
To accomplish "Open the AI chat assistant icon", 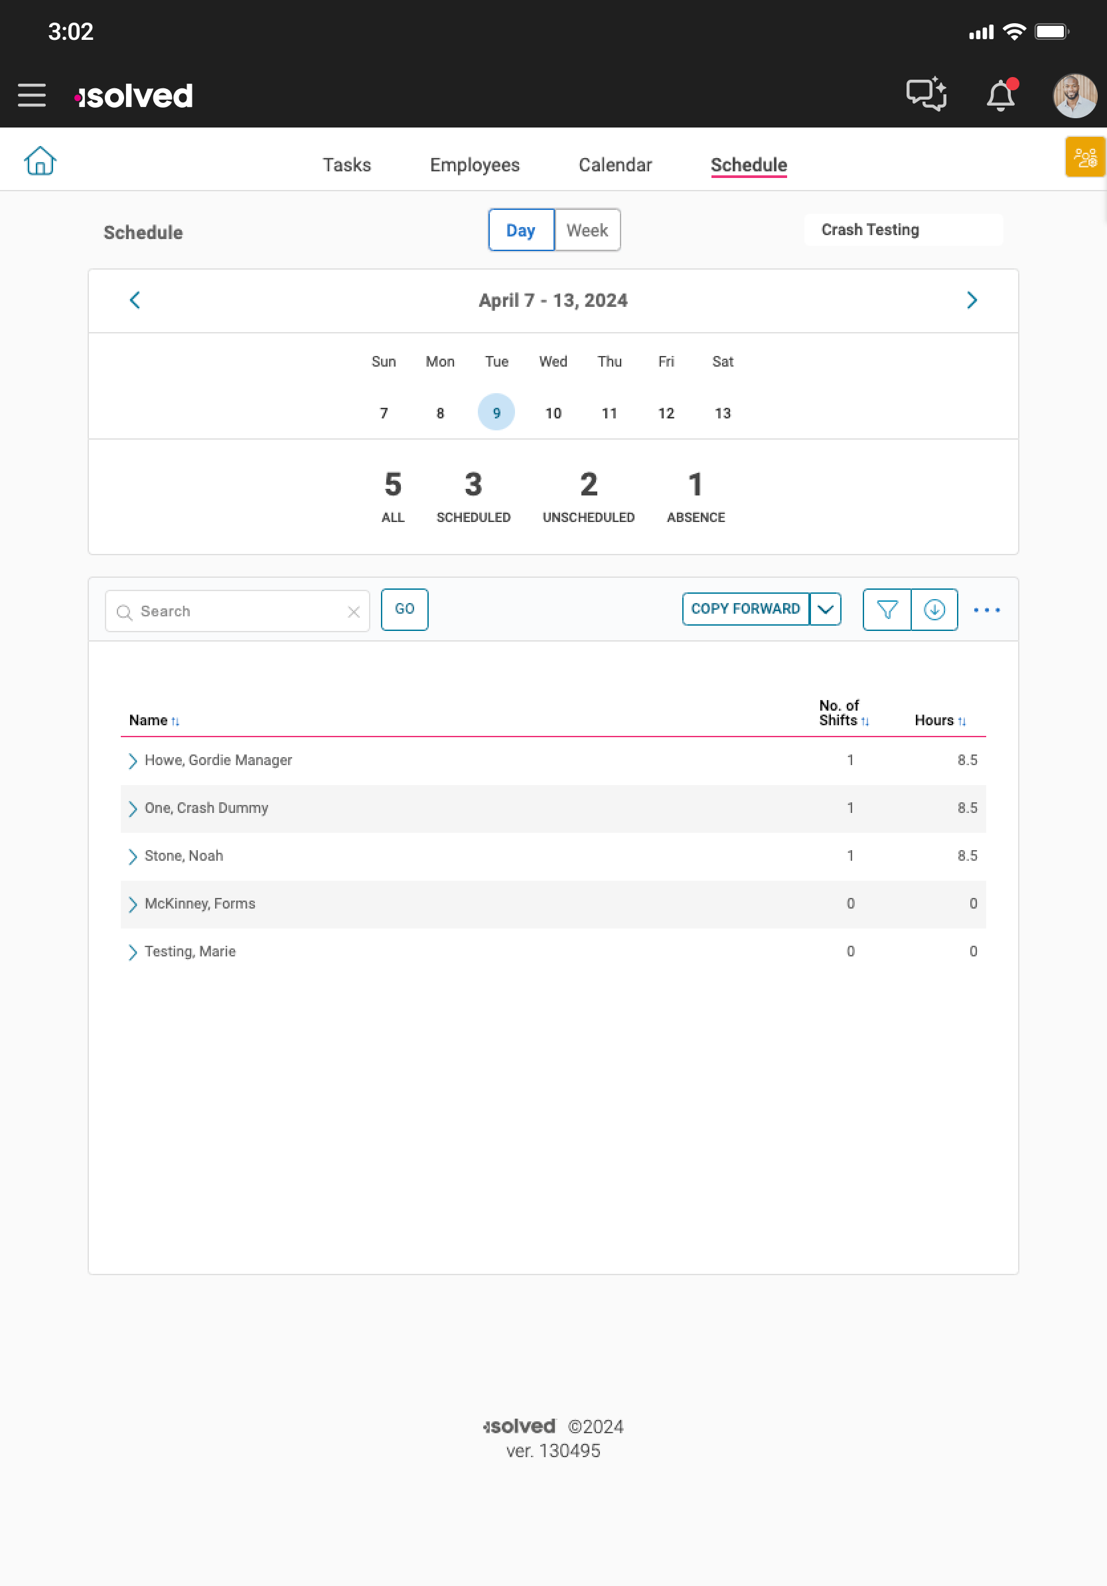I will pyautogui.click(x=926, y=94).
